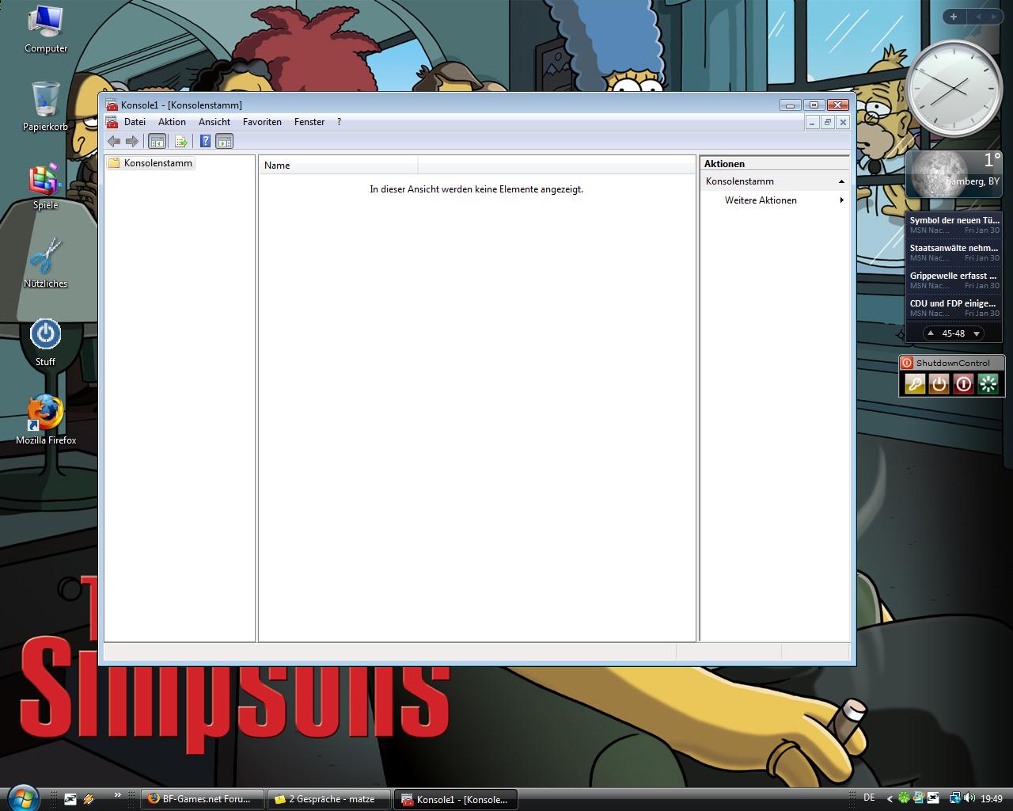Click the Export list toolbar icon
This screenshot has width=1013, height=811.
point(181,141)
